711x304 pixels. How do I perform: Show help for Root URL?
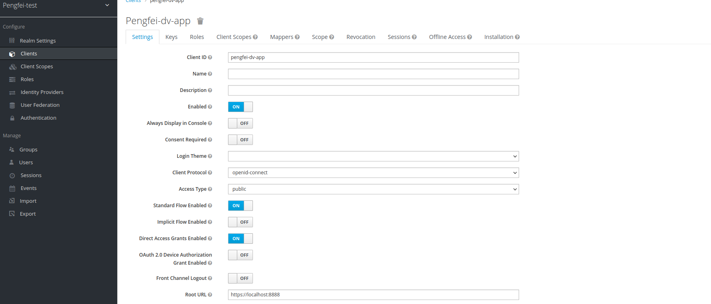tap(210, 295)
